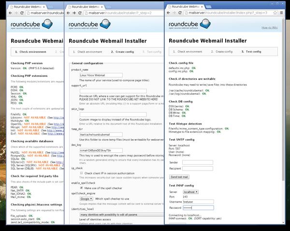
Task: Bookmark the page with the star icon
Action: click(x=275, y=13)
